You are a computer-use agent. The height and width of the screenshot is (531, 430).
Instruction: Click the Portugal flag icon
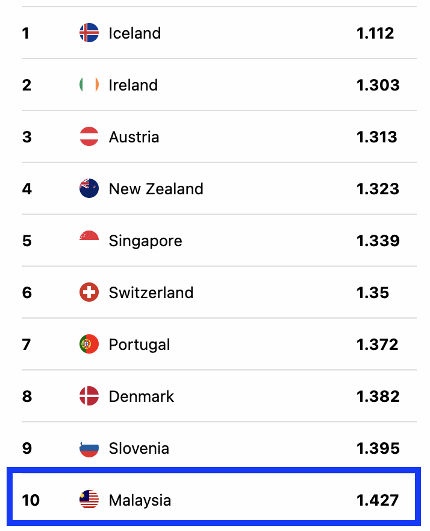89,345
